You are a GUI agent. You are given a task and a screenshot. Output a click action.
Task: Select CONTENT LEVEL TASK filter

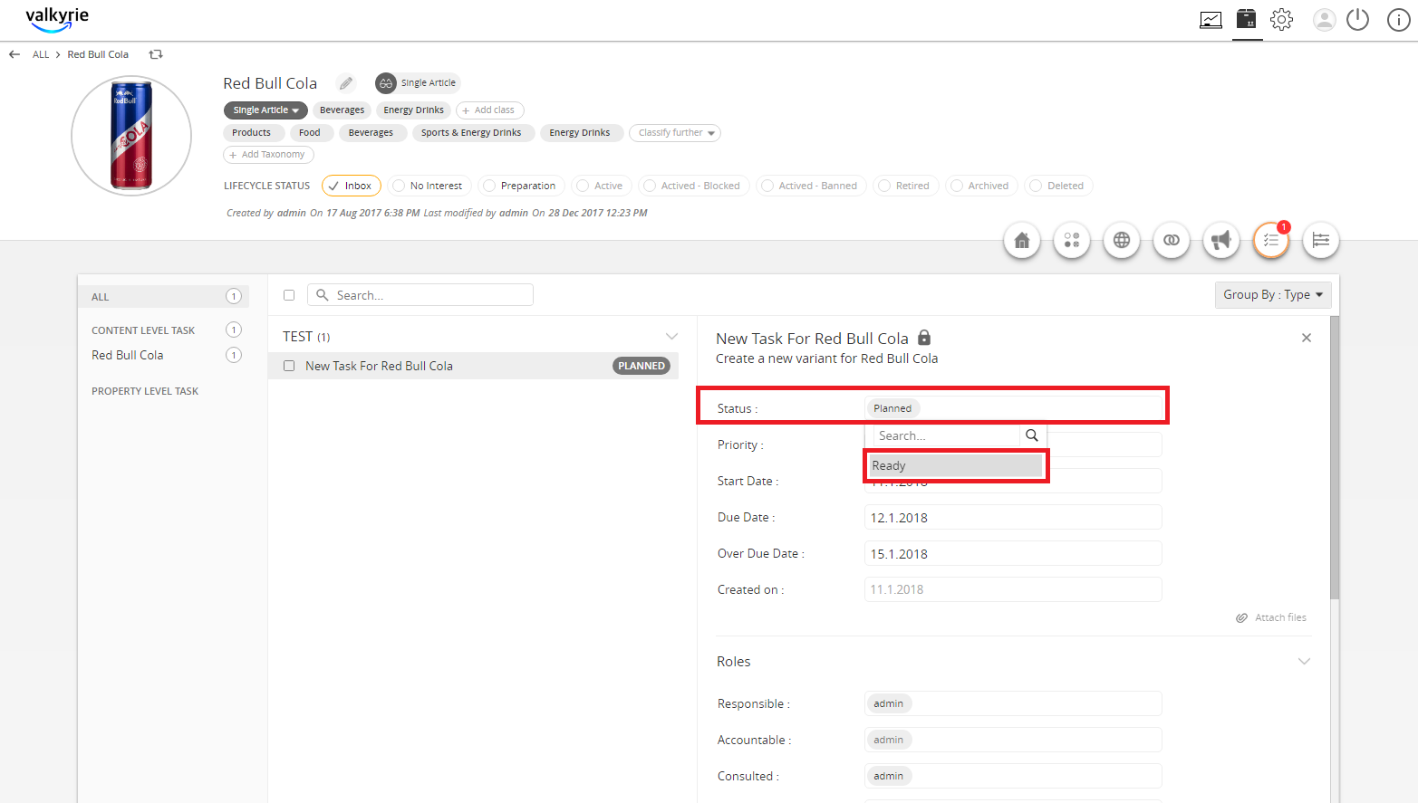(143, 330)
